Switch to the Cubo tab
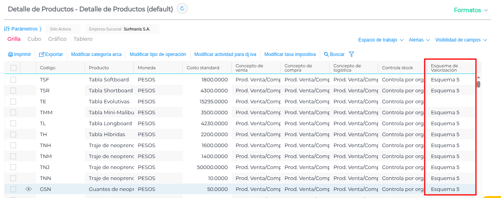Viewport: 501px width, 198px height. click(34, 39)
